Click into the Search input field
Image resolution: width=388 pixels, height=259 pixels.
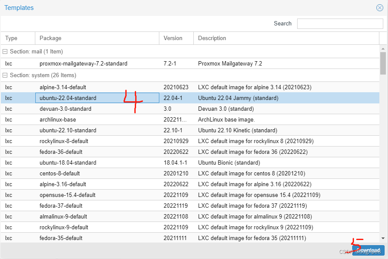click(340, 24)
